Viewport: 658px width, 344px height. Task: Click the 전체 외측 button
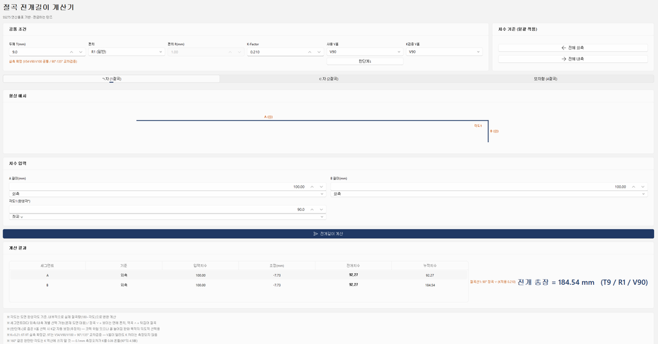[573, 48]
